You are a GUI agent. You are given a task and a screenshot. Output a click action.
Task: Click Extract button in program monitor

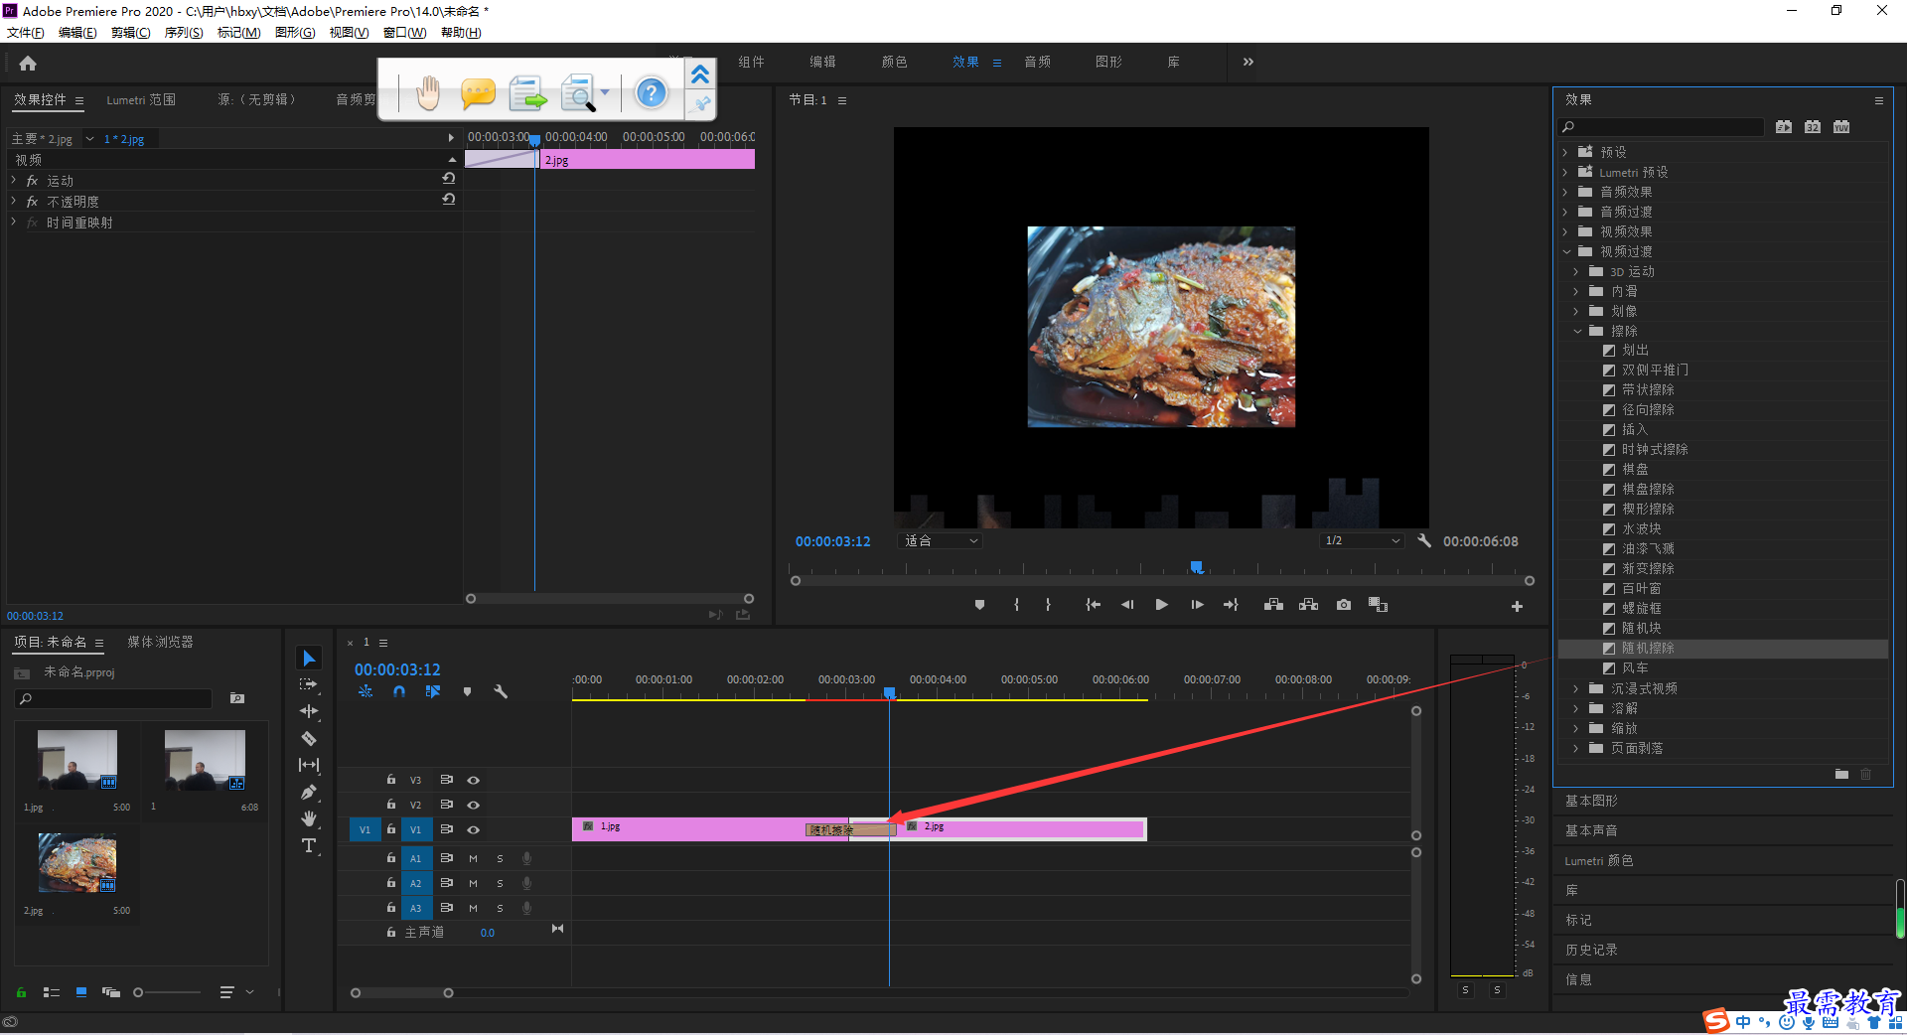(1309, 605)
